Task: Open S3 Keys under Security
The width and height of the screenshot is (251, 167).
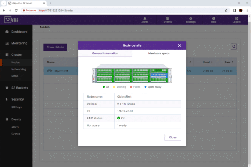Action: click(x=16, y=107)
